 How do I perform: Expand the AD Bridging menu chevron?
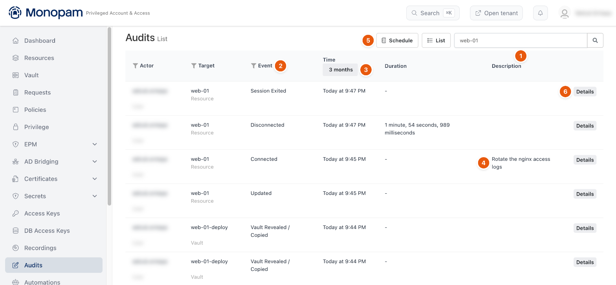(x=95, y=162)
